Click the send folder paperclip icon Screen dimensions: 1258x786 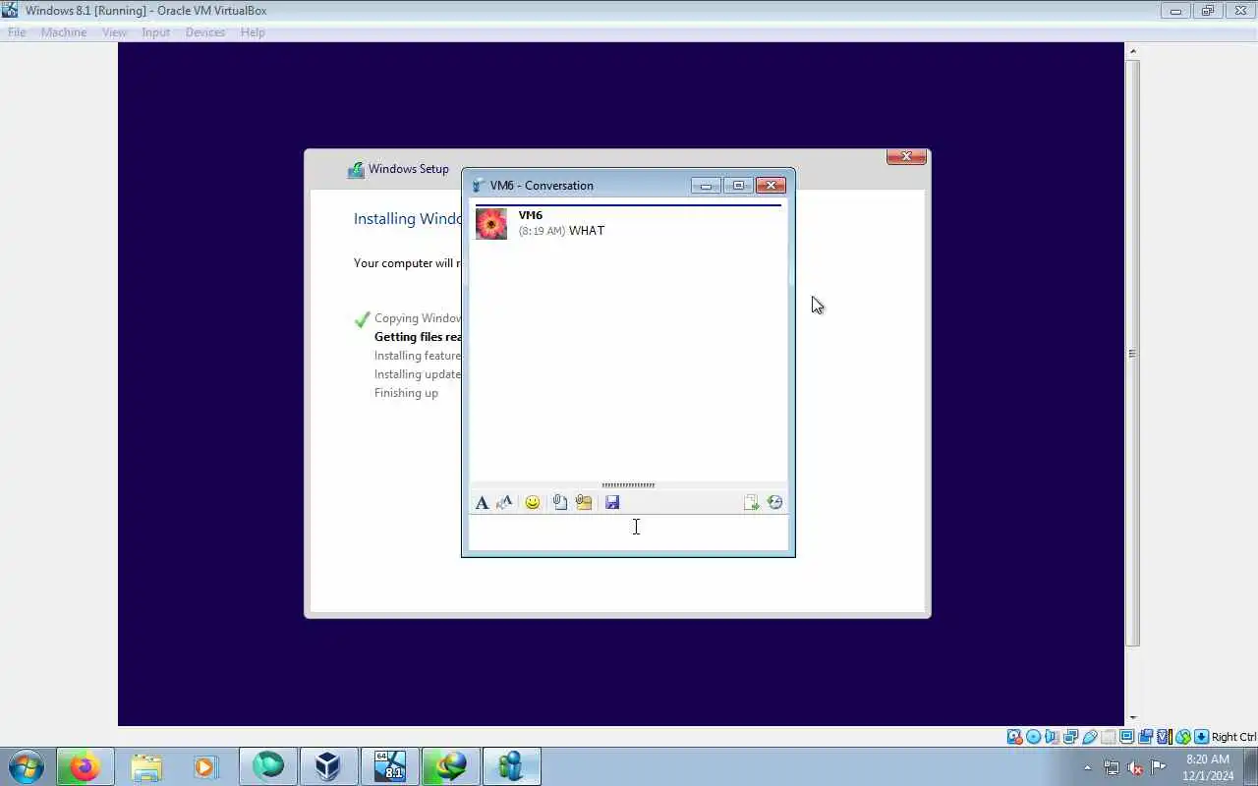(584, 503)
